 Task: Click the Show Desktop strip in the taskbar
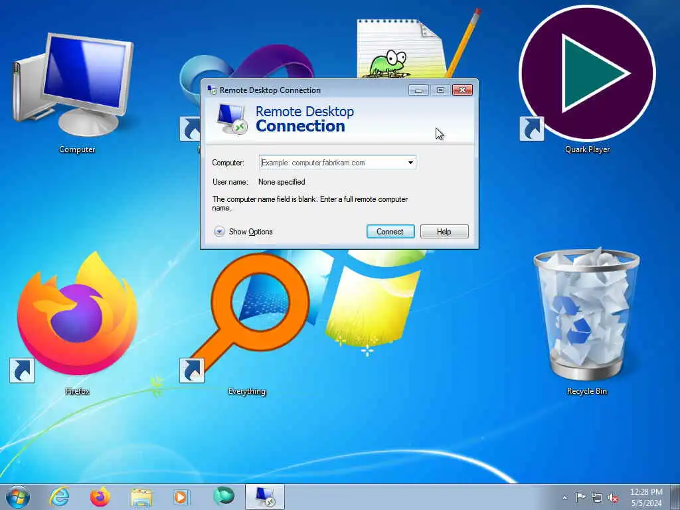[675, 497]
